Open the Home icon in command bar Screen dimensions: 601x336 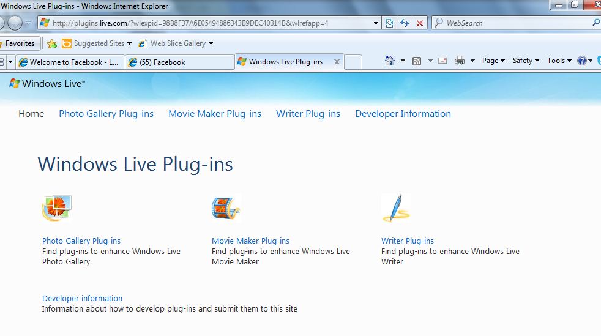pos(390,61)
